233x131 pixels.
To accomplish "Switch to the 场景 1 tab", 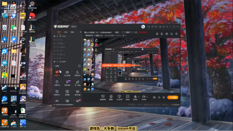I will pos(73,32).
